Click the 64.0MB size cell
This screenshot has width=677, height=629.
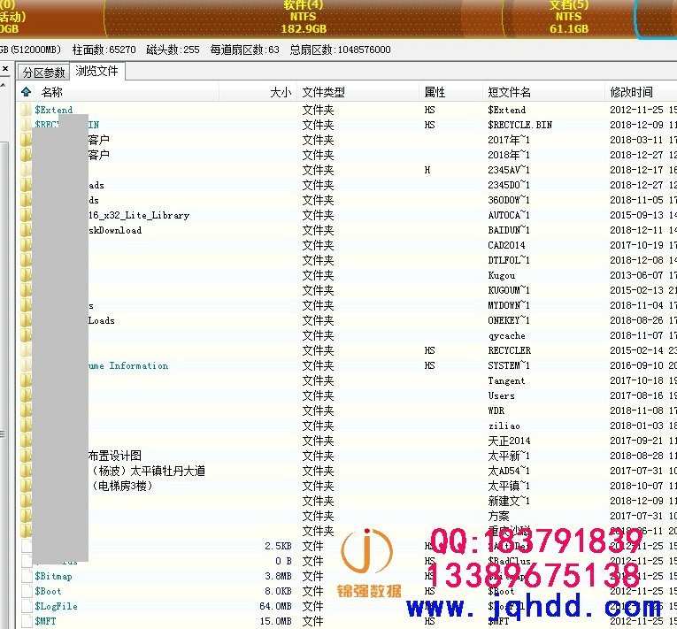click(x=275, y=606)
